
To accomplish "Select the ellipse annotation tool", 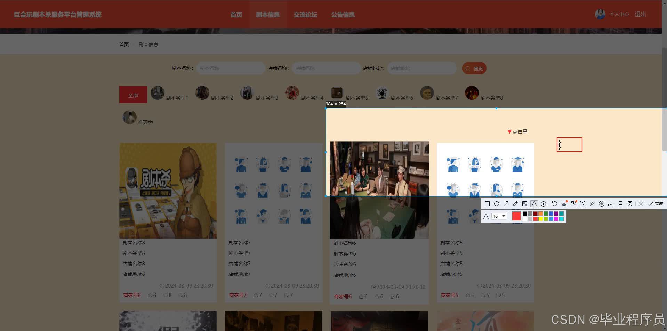I will click(497, 204).
